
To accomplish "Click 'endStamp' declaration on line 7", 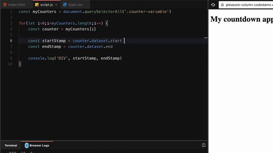I will click(x=52, y=47).
